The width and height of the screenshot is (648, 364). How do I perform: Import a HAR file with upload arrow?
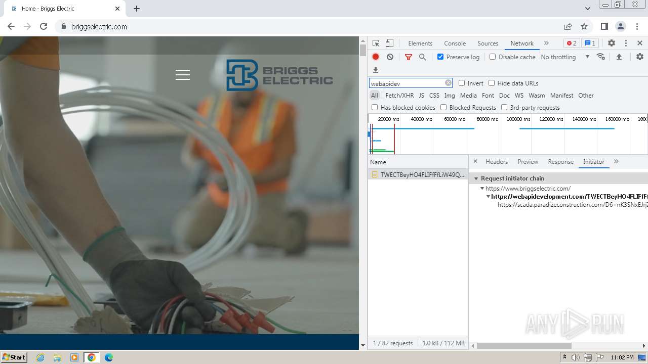tap(619, 57)
